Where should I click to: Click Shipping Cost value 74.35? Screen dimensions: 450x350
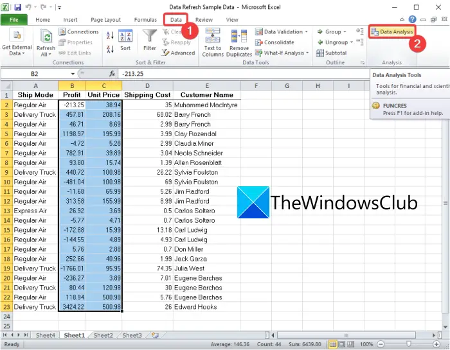pos(147,268)
